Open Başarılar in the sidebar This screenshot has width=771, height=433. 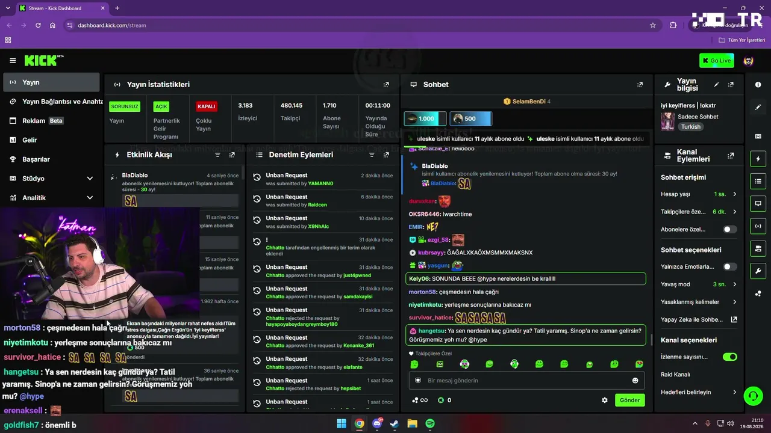[x=51, y=159]
